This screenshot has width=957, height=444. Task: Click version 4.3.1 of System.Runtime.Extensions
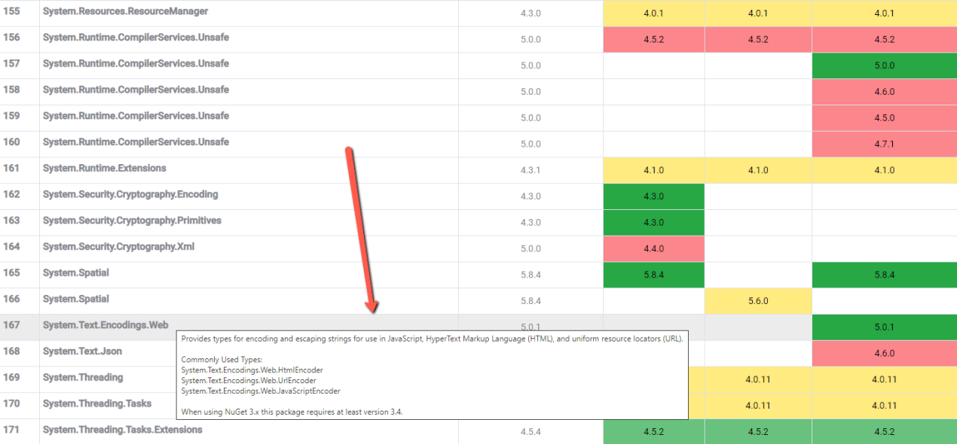[x=530, y=170]
